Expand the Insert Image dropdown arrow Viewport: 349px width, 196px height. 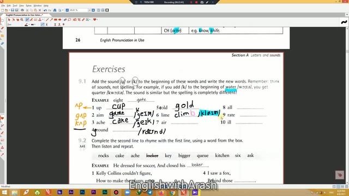89,20
